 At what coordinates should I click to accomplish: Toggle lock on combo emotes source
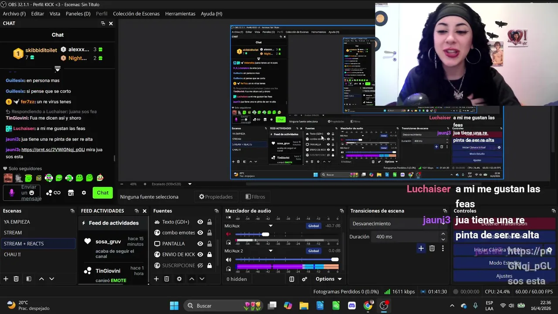coord(210,232)
